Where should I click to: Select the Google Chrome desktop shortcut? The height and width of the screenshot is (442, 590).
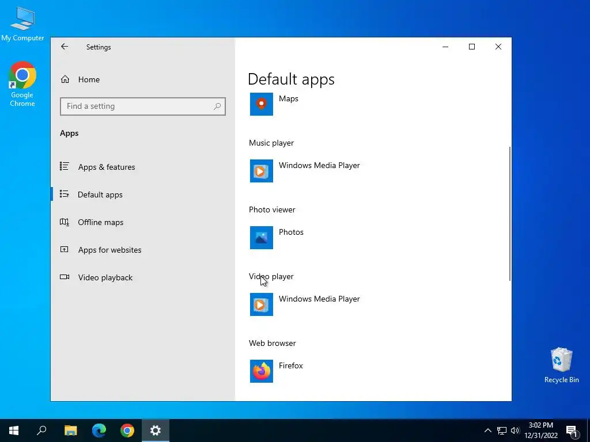tap(22, 84)
